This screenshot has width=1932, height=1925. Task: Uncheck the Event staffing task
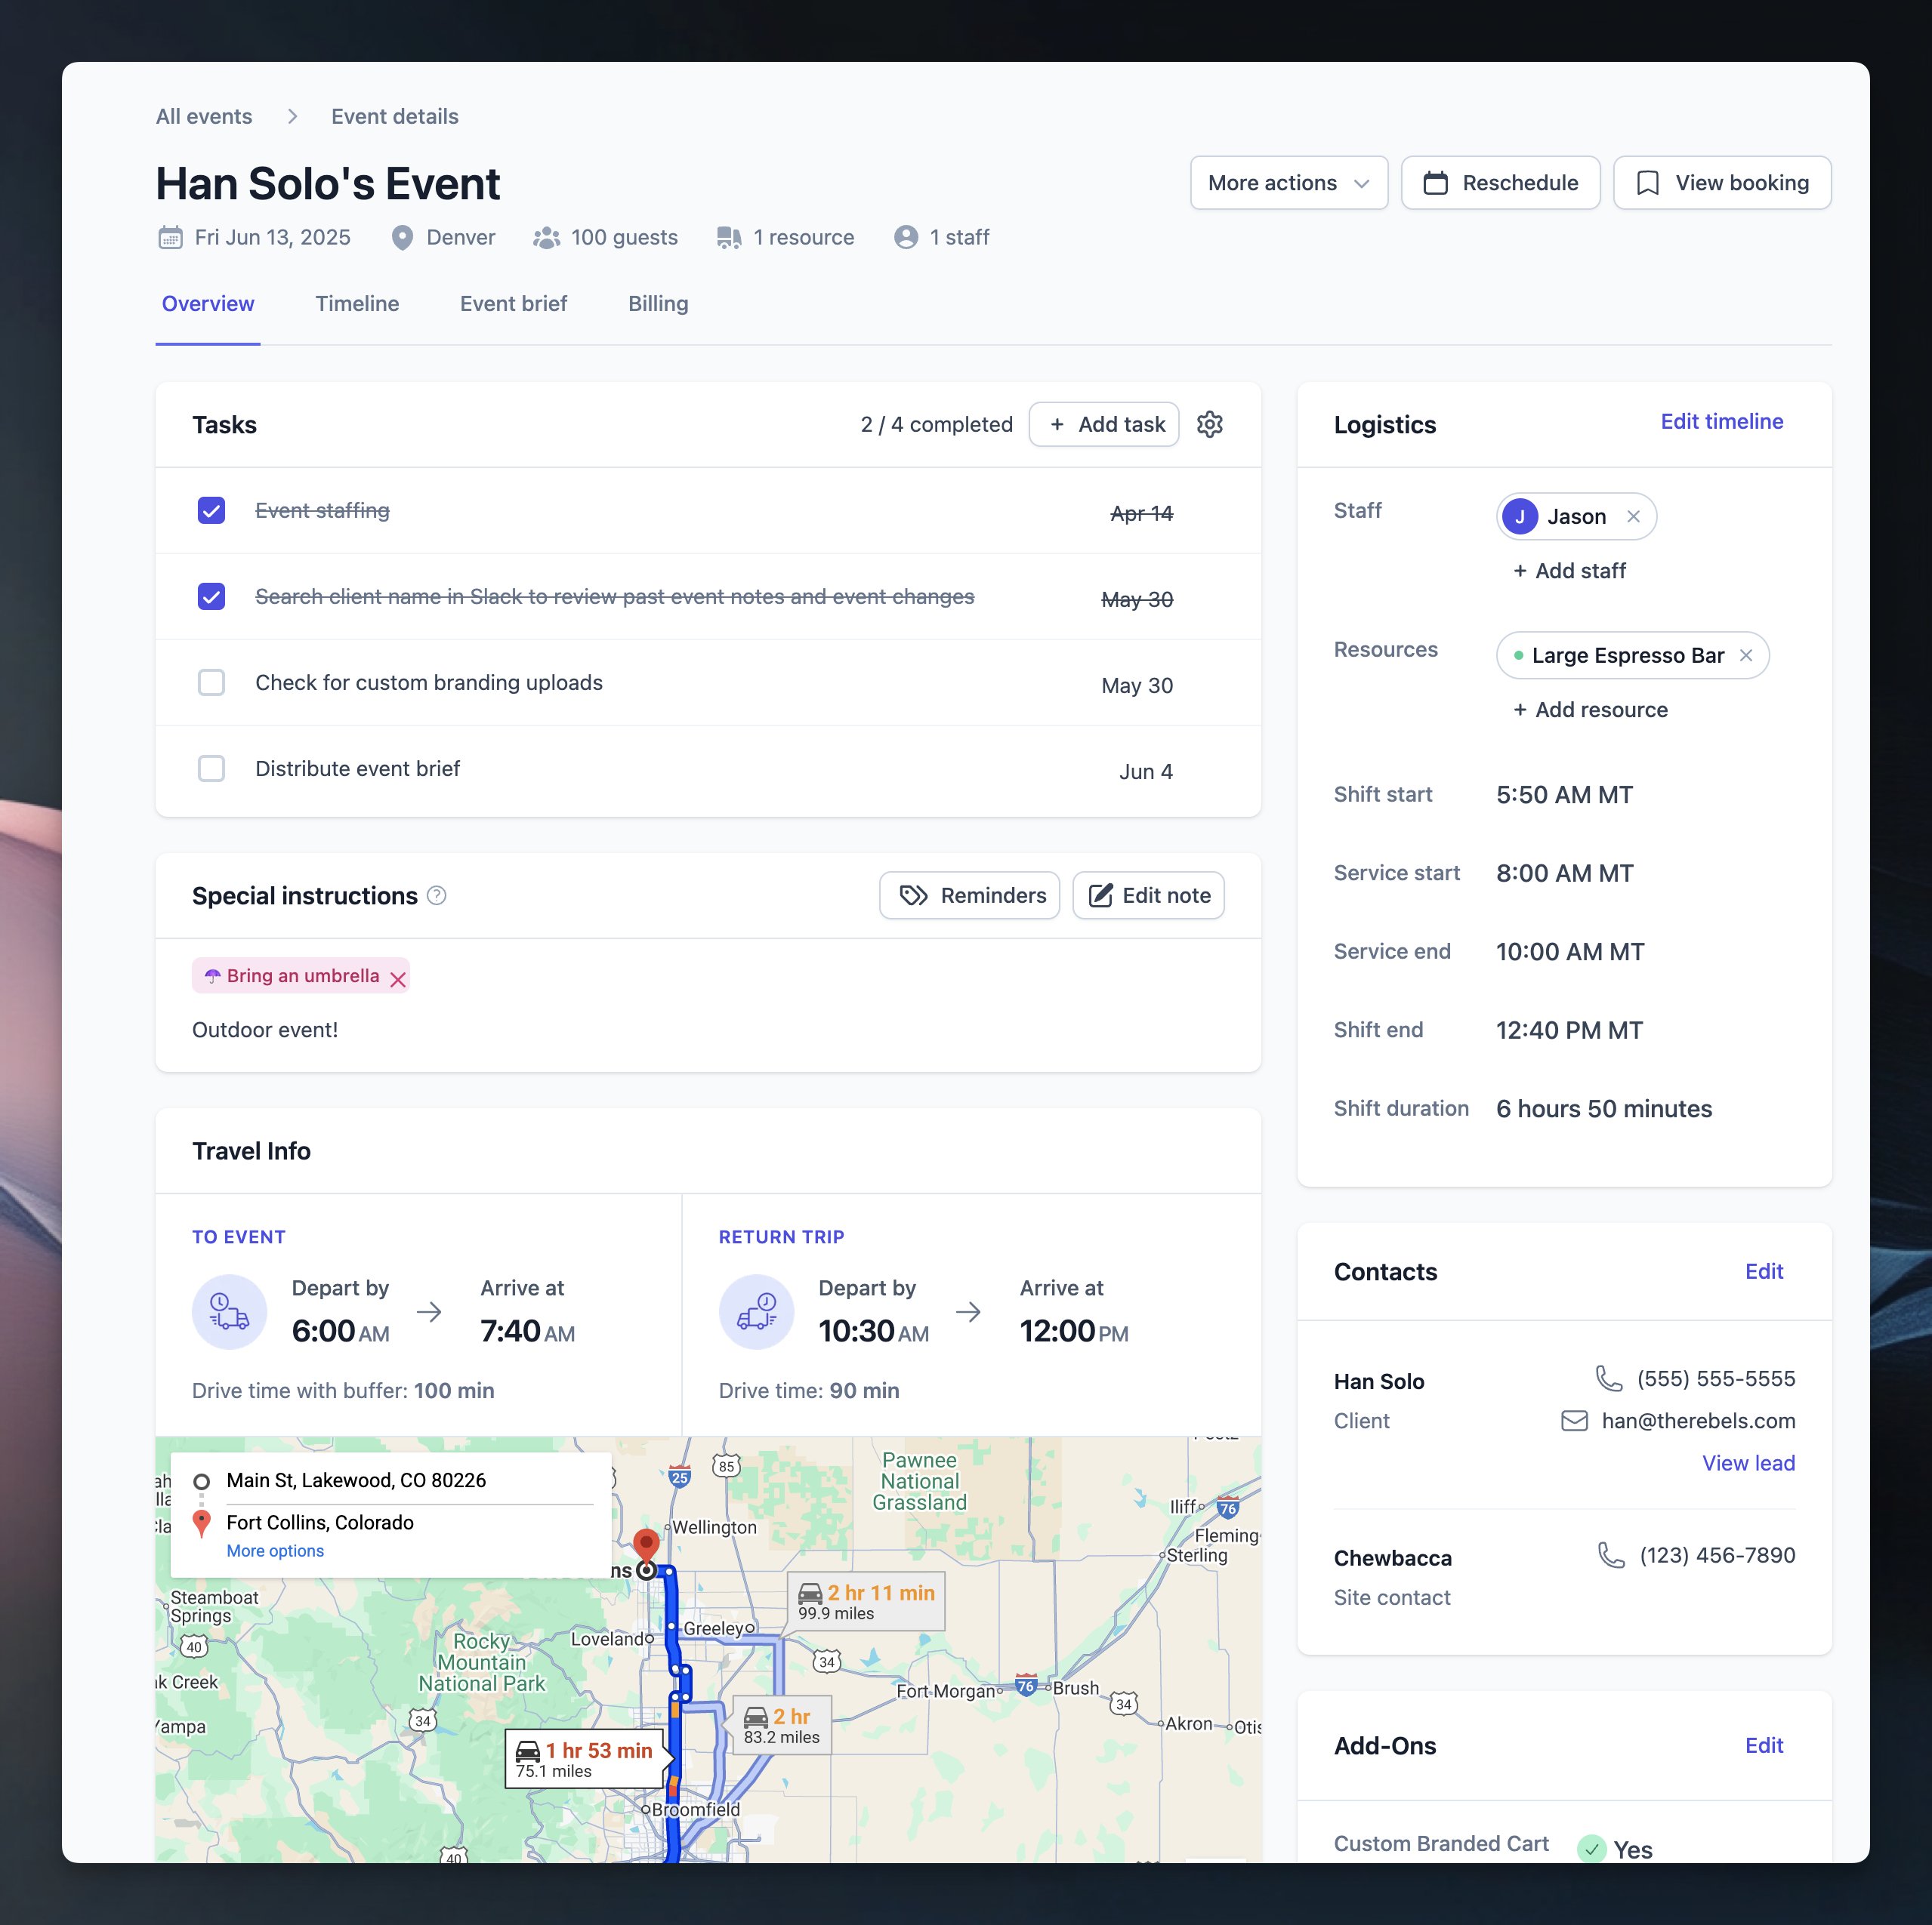(x=211, y=511)
